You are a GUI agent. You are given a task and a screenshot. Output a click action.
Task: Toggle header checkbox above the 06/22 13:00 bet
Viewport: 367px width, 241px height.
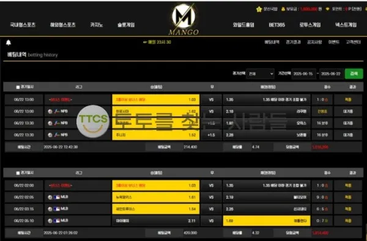[18, 87]
